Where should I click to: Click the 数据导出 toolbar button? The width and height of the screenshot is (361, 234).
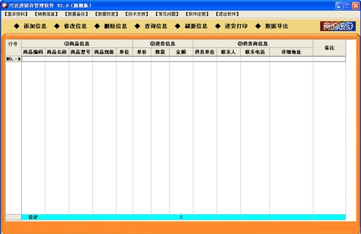[272, 27]
